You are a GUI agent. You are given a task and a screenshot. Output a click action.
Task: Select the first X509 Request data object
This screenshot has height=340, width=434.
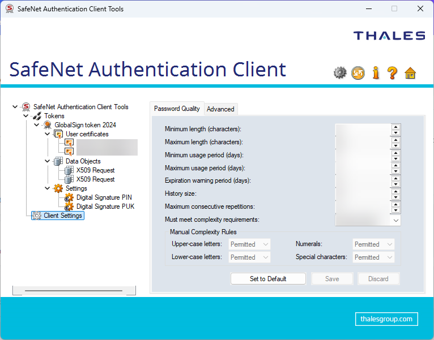pyautogui.click(x=95, y=170)
